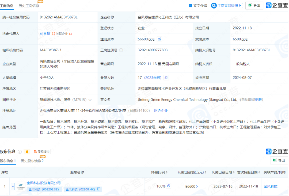This screenshot has height=196, width=289.
Task: Click the 企业类型 value 有限责任公司
Action: (x=67, y=64)
